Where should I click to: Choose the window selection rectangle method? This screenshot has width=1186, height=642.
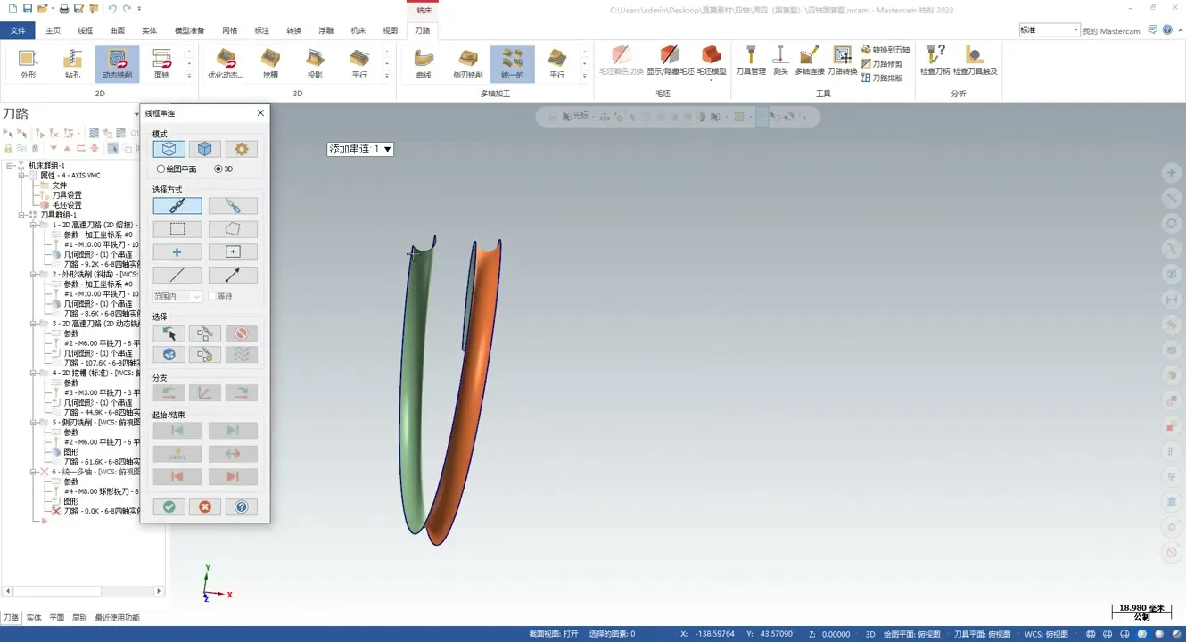[177, 229]
